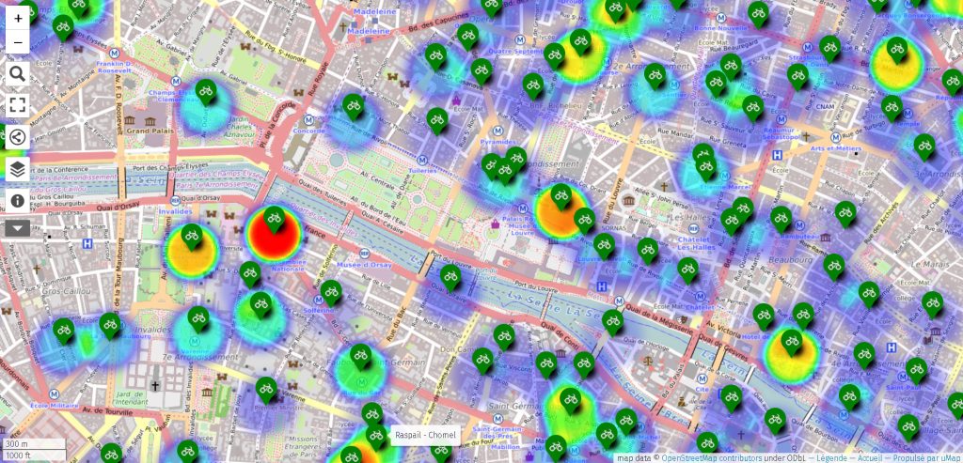
Task: Select bike marker on orange hotspot near Invalides
Action: [192, 237]
